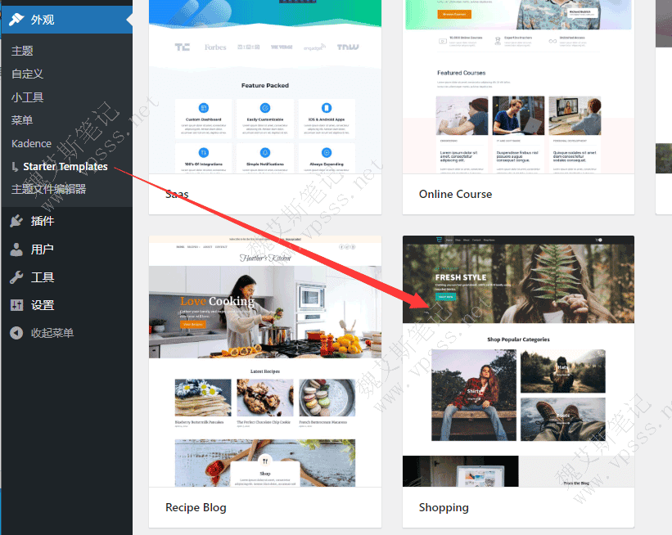Open the Theme File Editor (主题文件编辑器)
The width and height of the screenshot is (672, 535).
(x=48, y=189)
